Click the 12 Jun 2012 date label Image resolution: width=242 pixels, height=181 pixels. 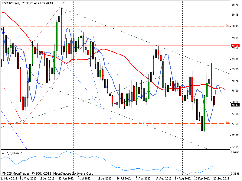tap(47, 179)
